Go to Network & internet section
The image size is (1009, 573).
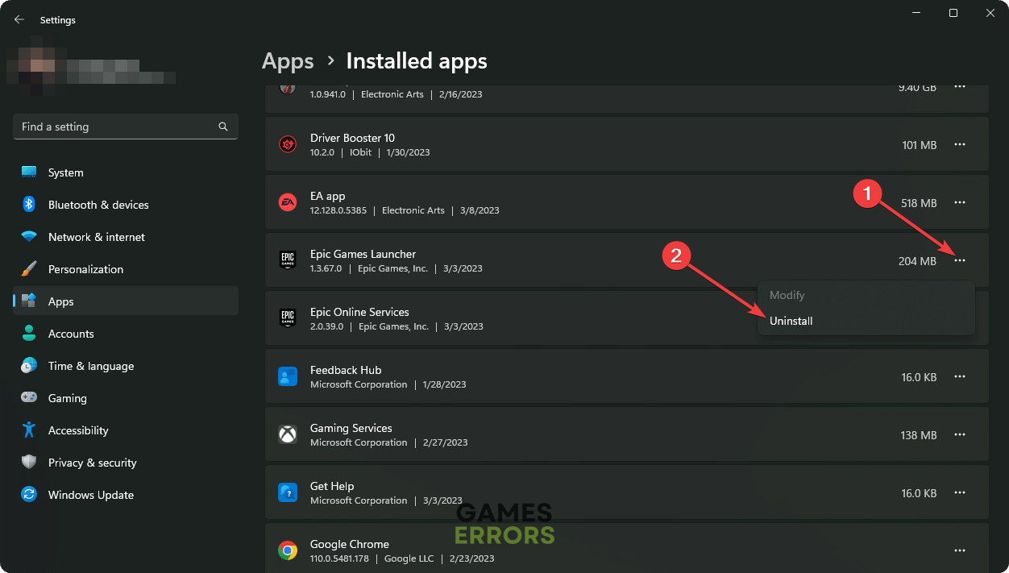pyautogui.click(x=97, y=237)
